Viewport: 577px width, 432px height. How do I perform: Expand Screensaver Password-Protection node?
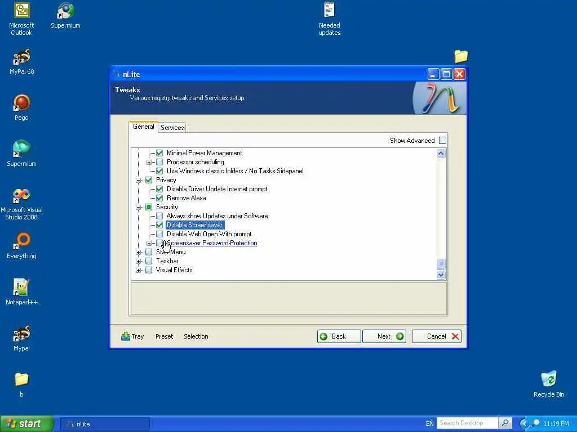(x=149, y=243)
